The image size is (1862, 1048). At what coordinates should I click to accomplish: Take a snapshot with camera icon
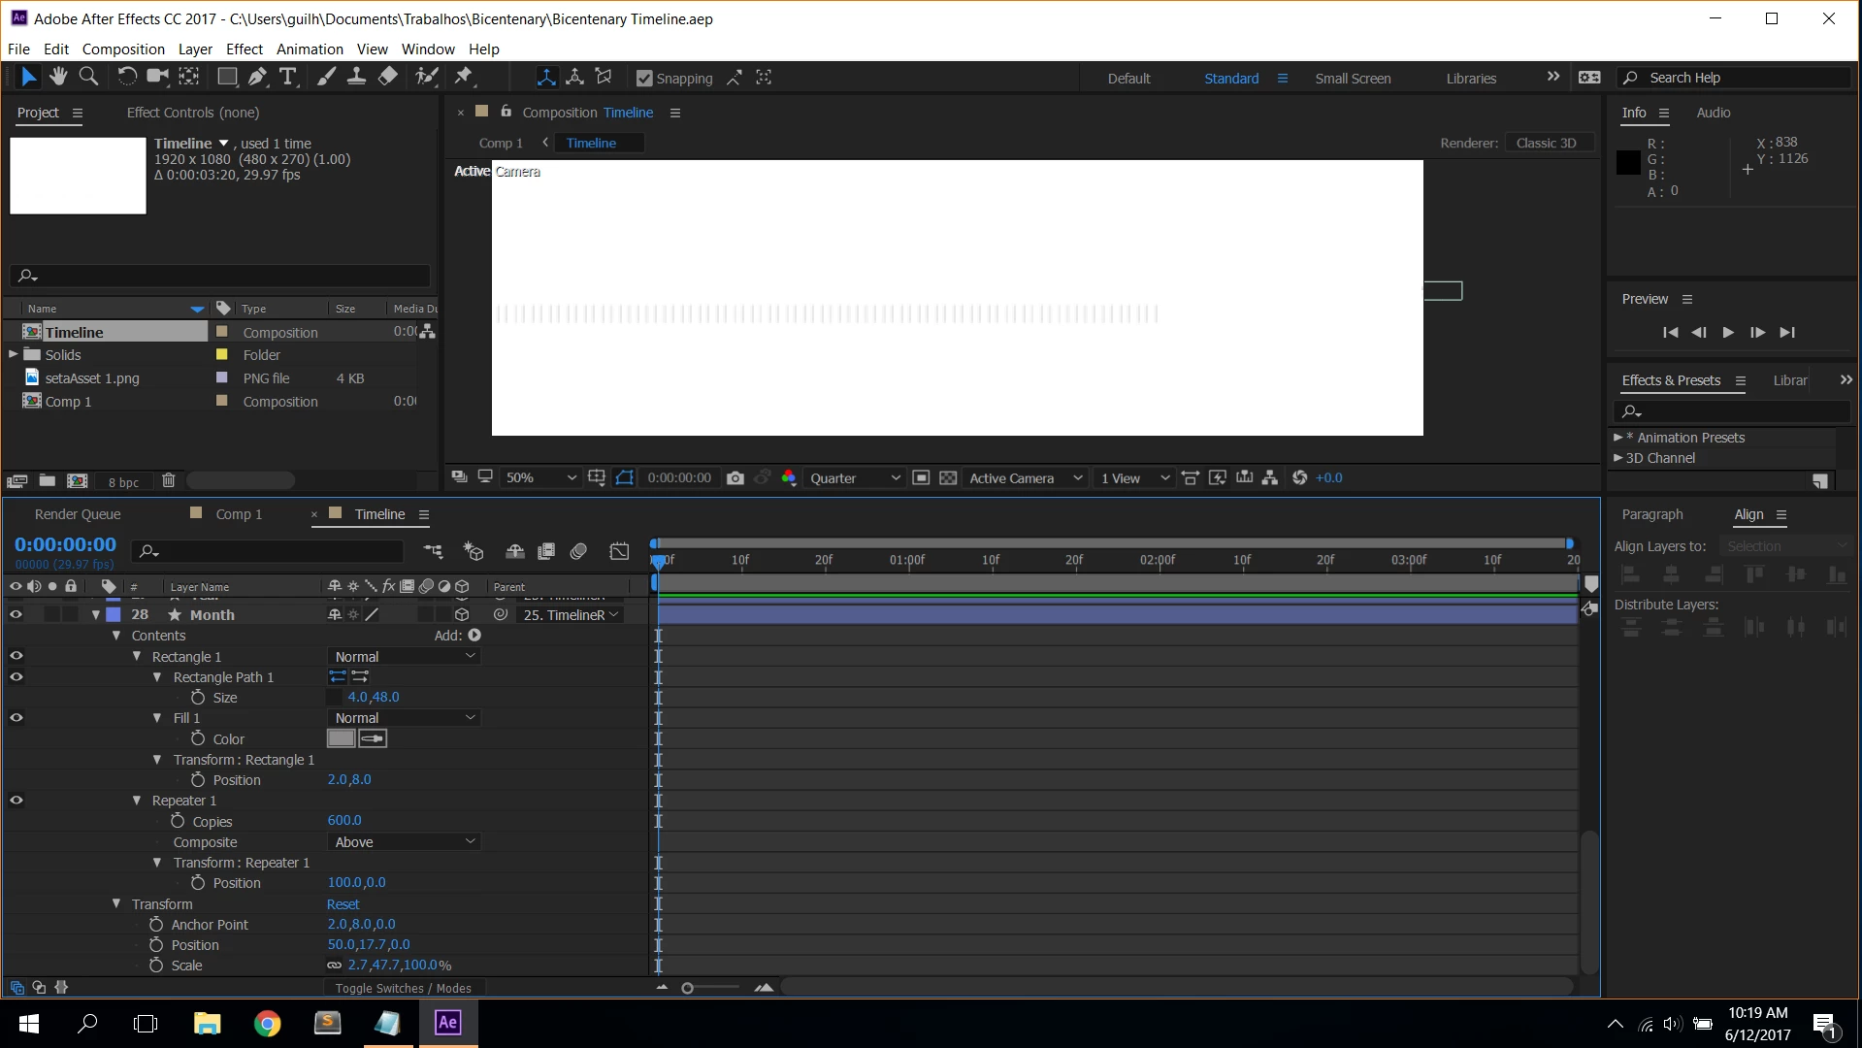tap(735, 477)
